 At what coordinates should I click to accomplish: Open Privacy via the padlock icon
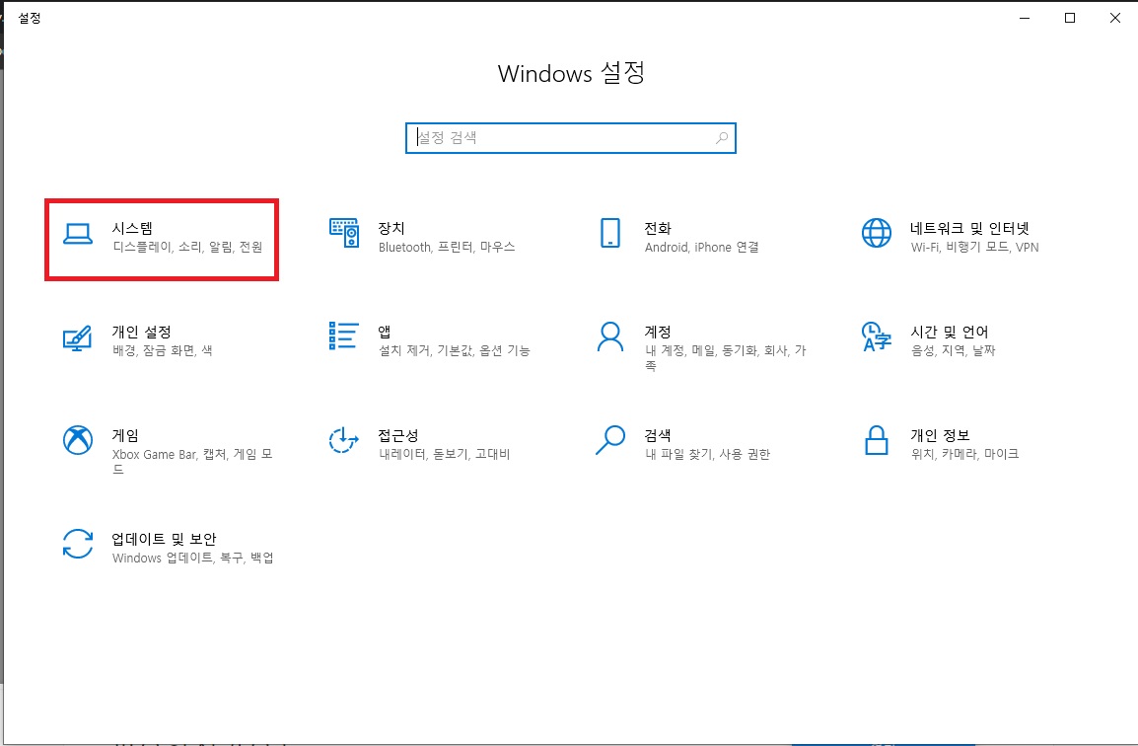point(876,440)
